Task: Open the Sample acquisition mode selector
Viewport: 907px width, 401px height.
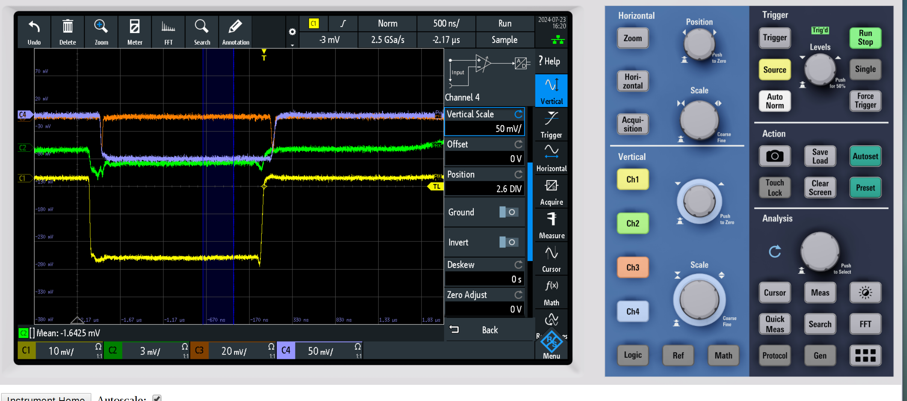Action: [x=504, y=40]
